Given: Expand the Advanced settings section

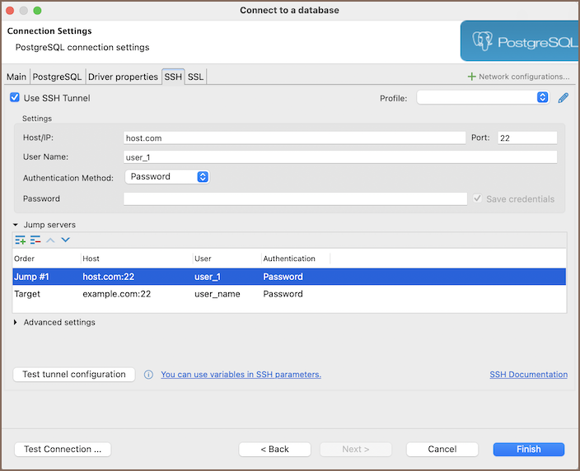Looking at the screenshot, I should click(16, 323).
